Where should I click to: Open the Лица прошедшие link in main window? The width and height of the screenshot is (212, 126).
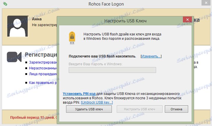(43, 74)
